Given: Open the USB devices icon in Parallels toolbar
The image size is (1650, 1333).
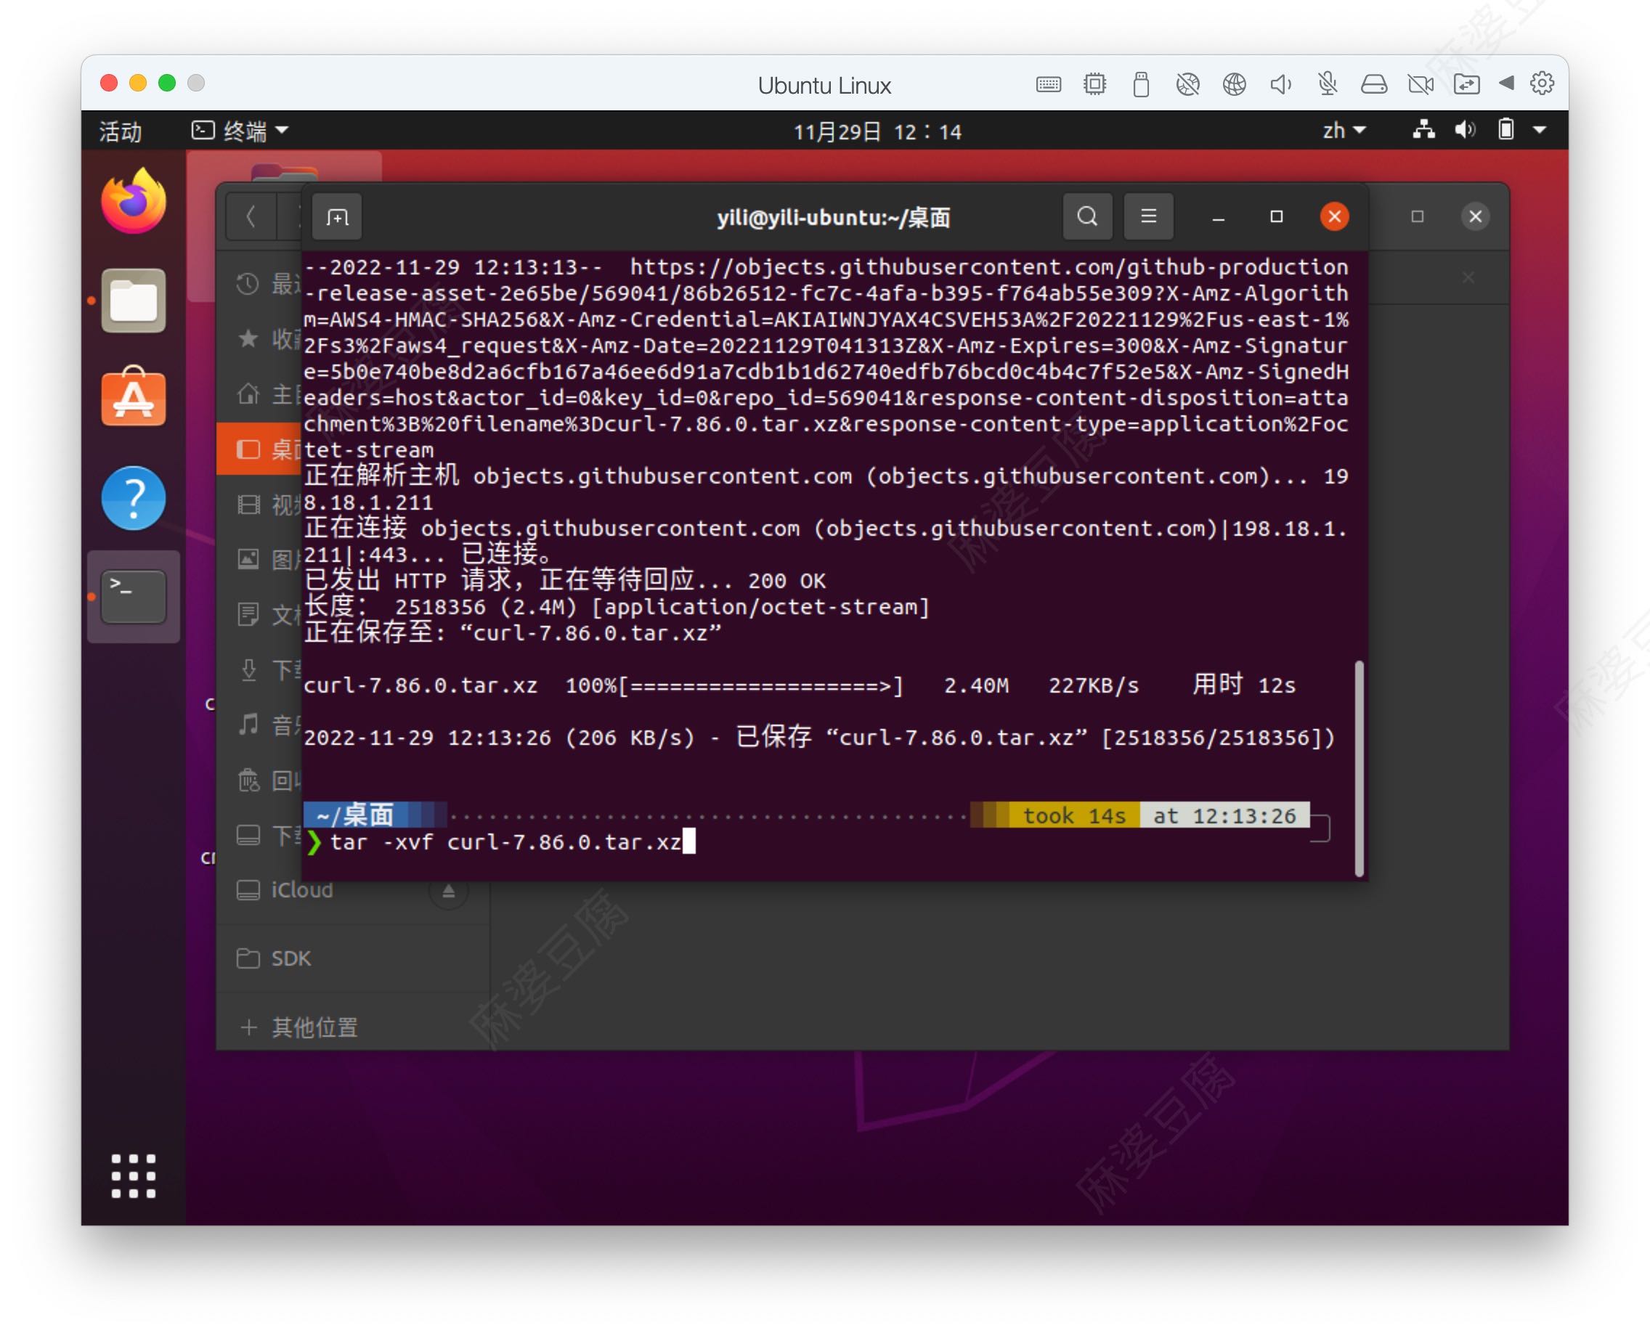Looking at the screenshot, I should (1142, 83).
